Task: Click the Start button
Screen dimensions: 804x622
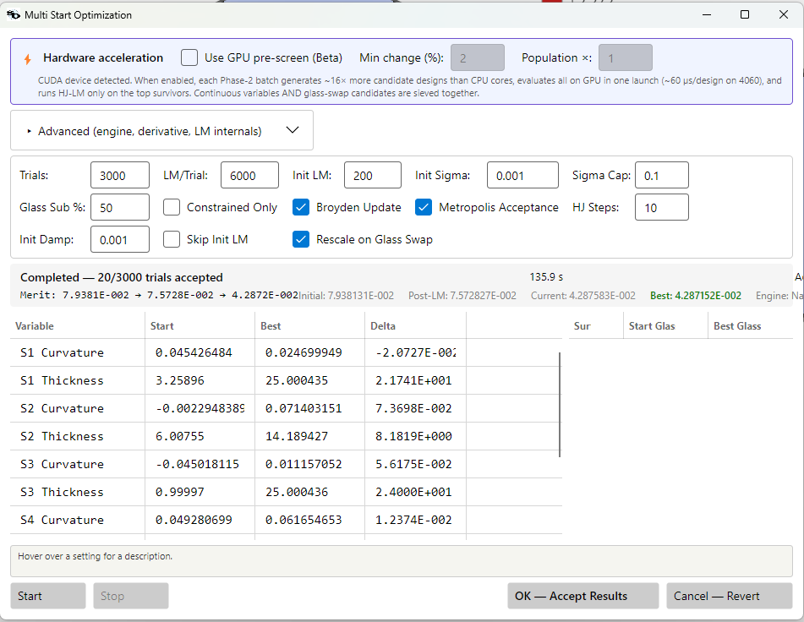Action: tap(48, 596)
